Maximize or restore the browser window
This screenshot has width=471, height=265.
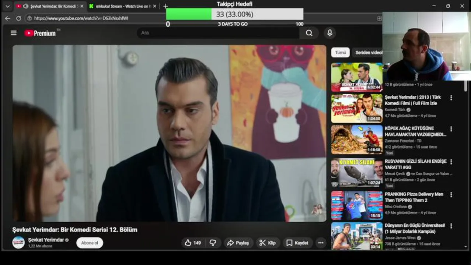pos(448,6)
